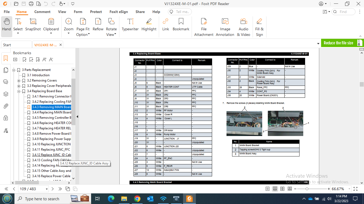The width and height of the screenshot is (364, 204).
Task: Open Select tool dropdown arrow
Action: click(x=18, y=33)
